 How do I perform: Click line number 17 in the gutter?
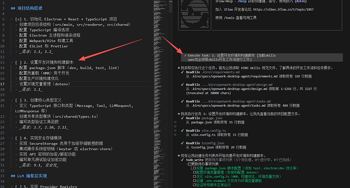click(2, 84)
